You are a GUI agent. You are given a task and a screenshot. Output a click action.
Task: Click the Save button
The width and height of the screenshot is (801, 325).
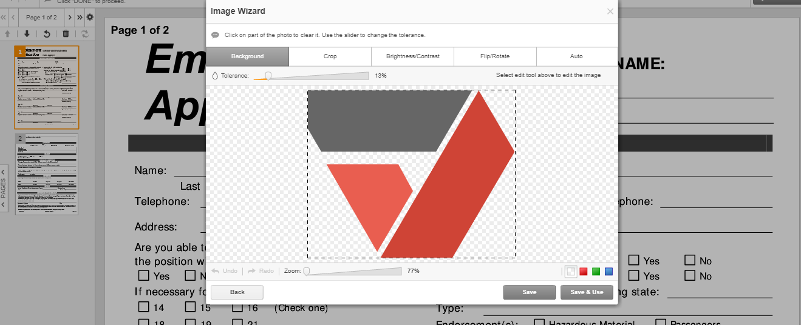529,292
